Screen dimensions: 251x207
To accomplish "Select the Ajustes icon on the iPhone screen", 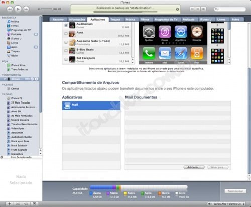I will [x=149, y=32].
